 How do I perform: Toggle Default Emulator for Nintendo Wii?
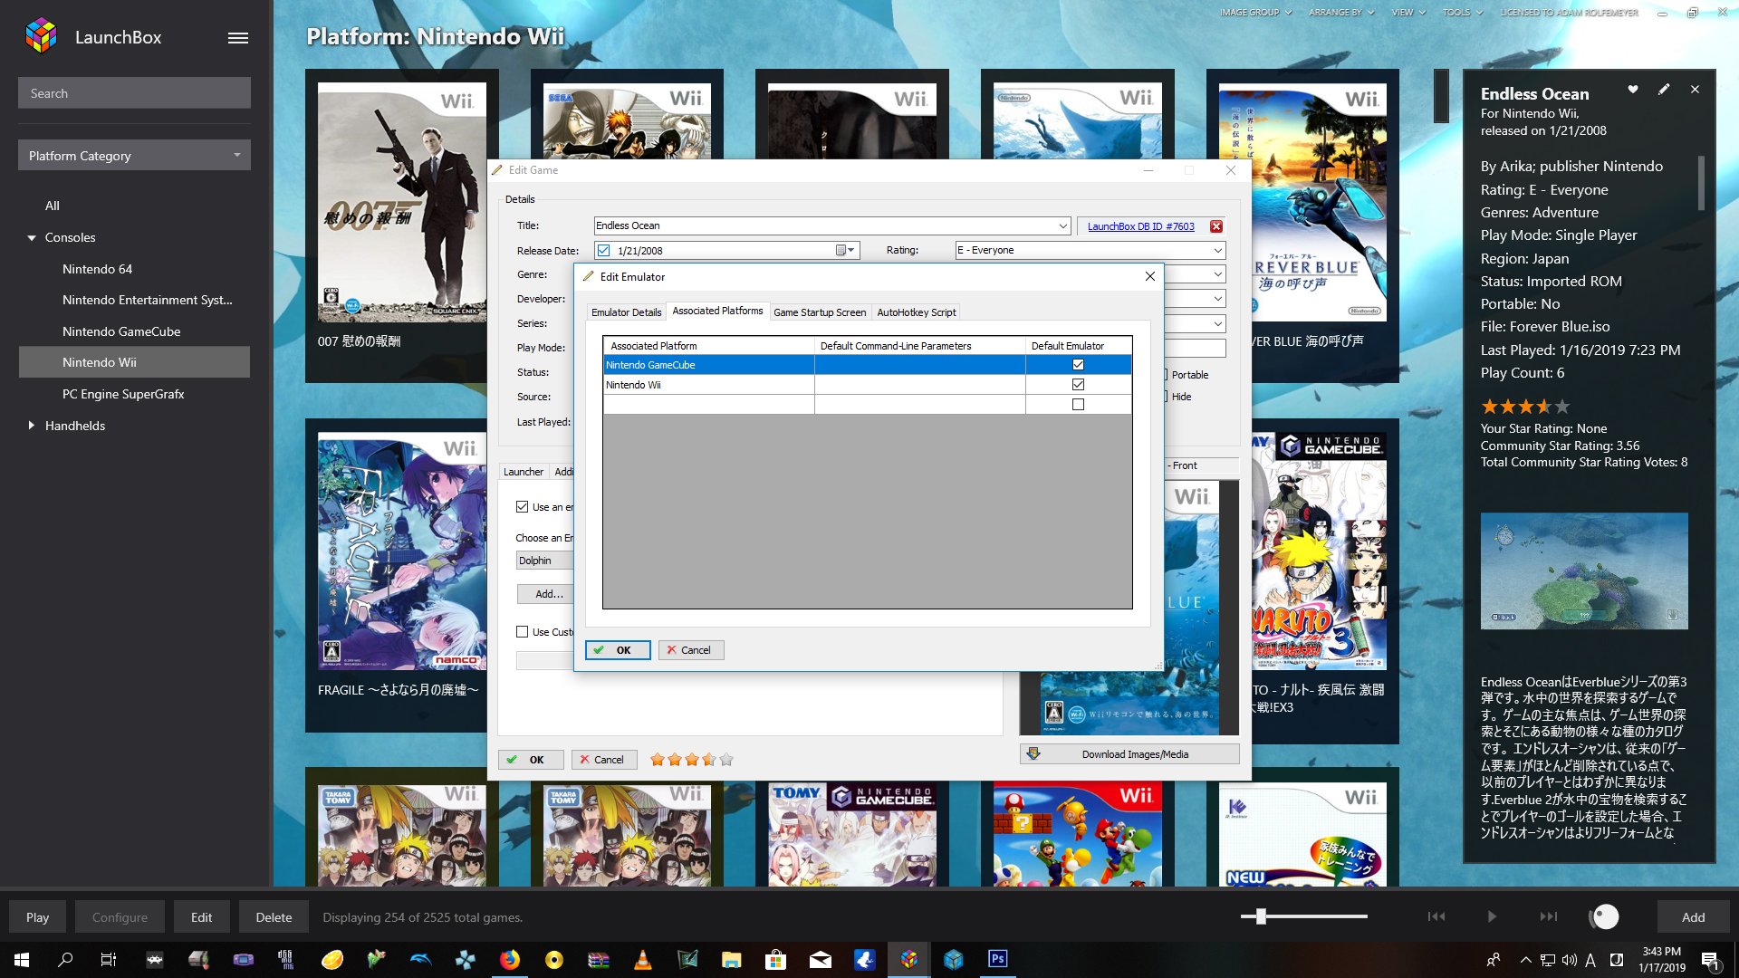pos(1078,385)
